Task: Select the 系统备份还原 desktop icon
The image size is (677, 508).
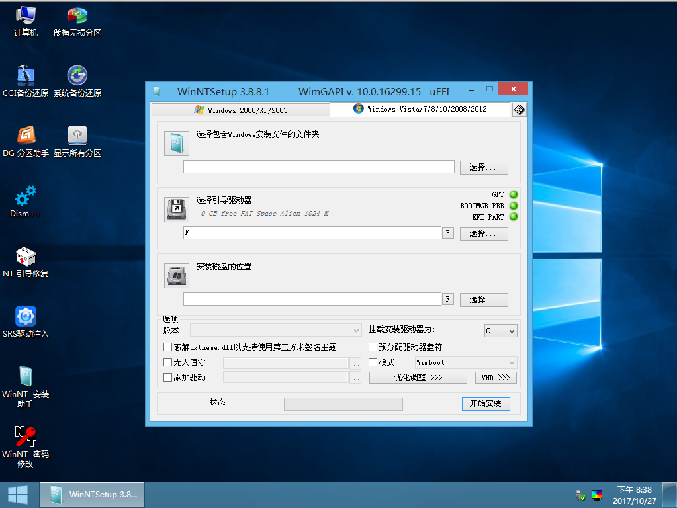Action: [77, 81]
